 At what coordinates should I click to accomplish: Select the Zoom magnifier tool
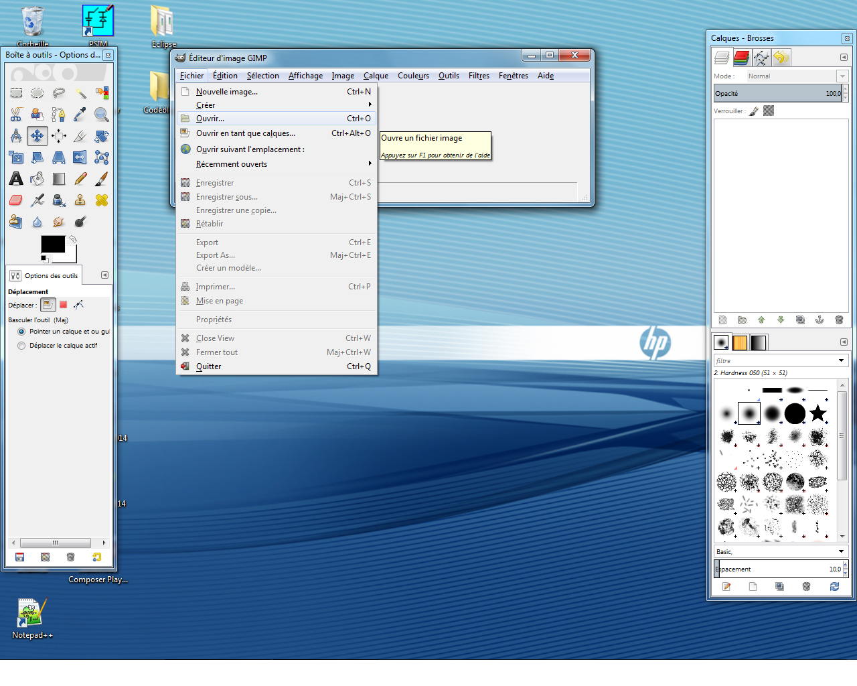(102, 115)
